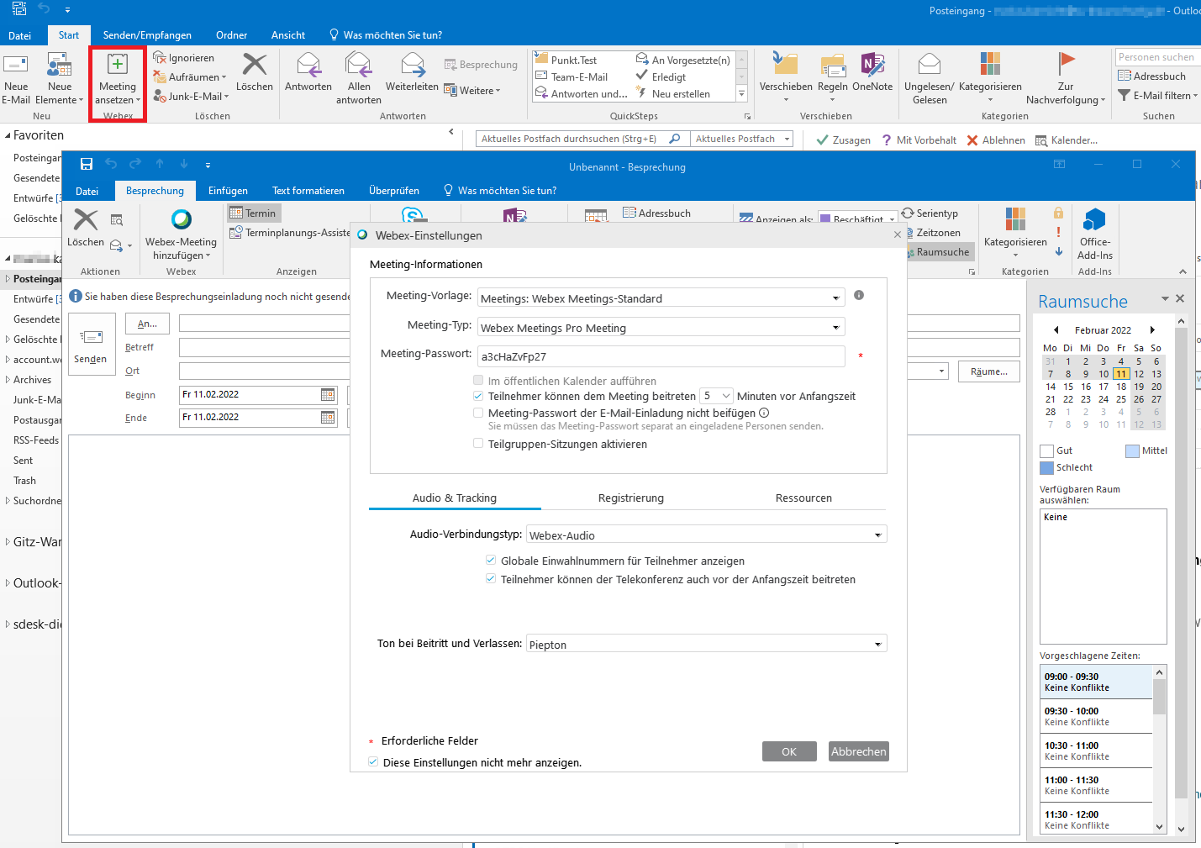This screenshot has width=1201, height=848.
Task: Toggle Telekonferenz vor Anfangszeit beitreten checkbox
Action: [491, 579]
